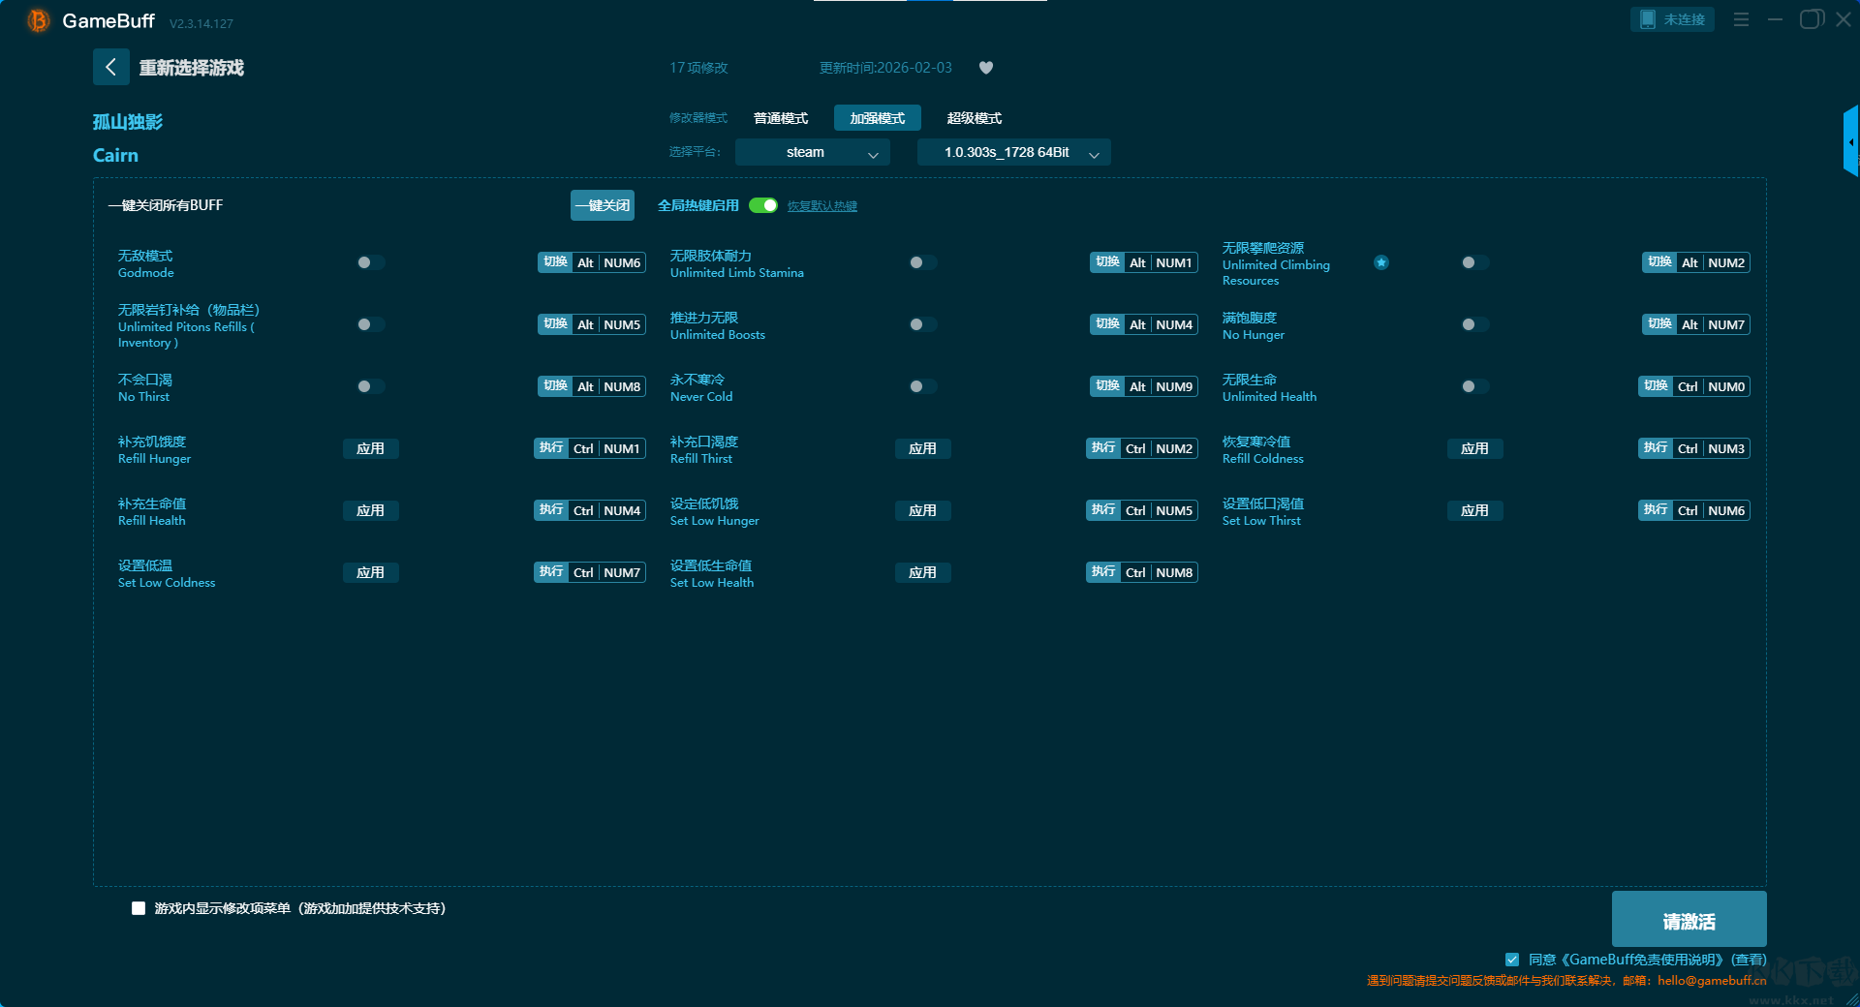Open the hamburger menu icon
Screen dimensions: 1860x1007
[1741, 19]
